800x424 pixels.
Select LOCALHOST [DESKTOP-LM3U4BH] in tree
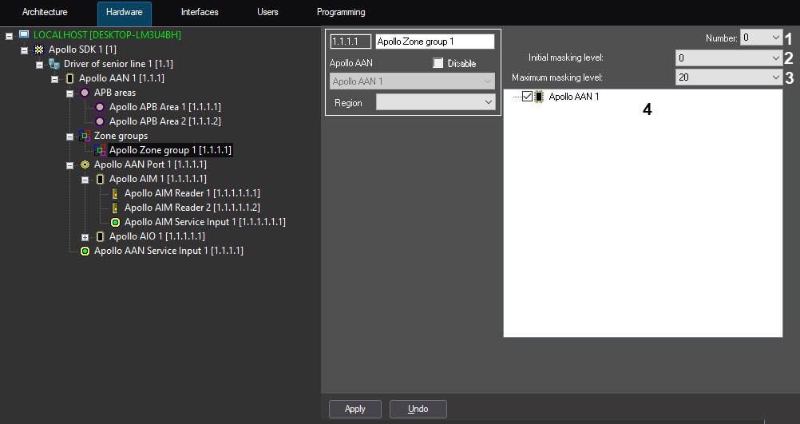click(107, 34)
